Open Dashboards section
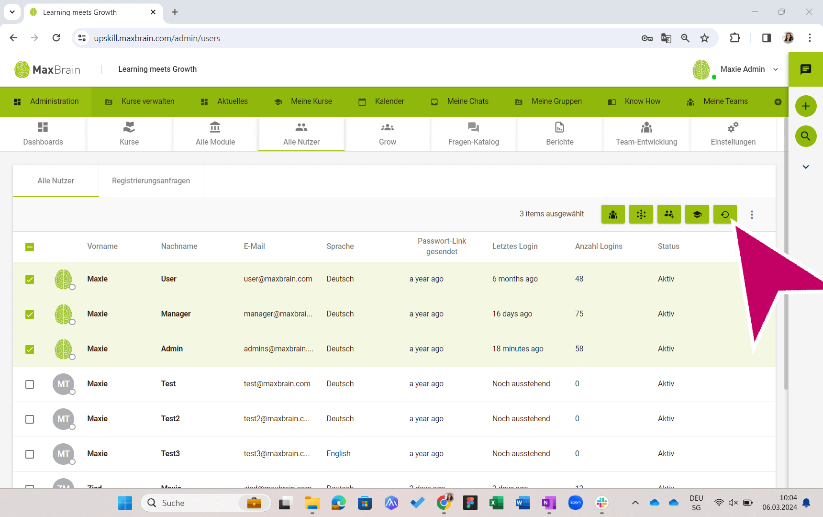This screenshot has width=823, height=517. coord(43,134)
